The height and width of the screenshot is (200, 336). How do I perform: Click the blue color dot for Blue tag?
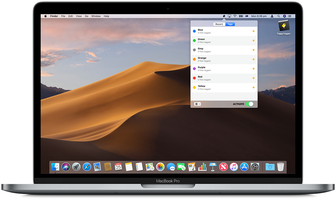(194, 31)
